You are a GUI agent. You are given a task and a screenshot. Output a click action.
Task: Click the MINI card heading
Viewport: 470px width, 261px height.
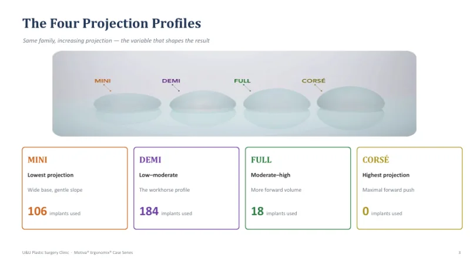click(38, 160)
